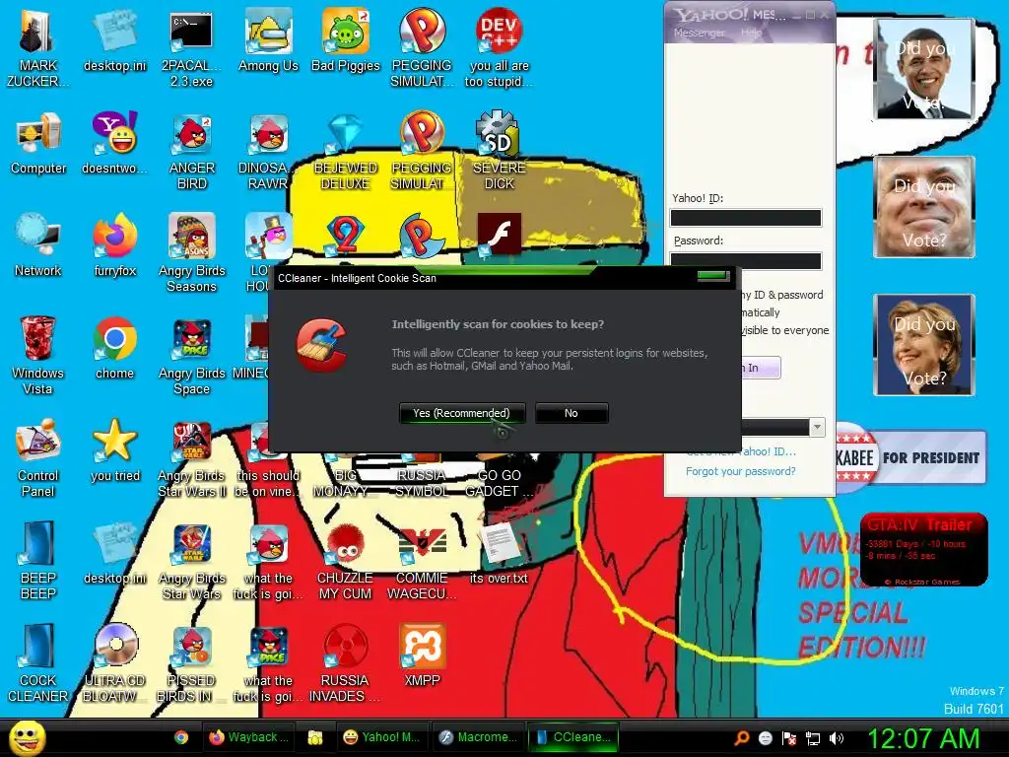Select the Angry Birds Star Wars icon
The height and width of the screenshot is (757, 1009).
[x=191, y=561]
